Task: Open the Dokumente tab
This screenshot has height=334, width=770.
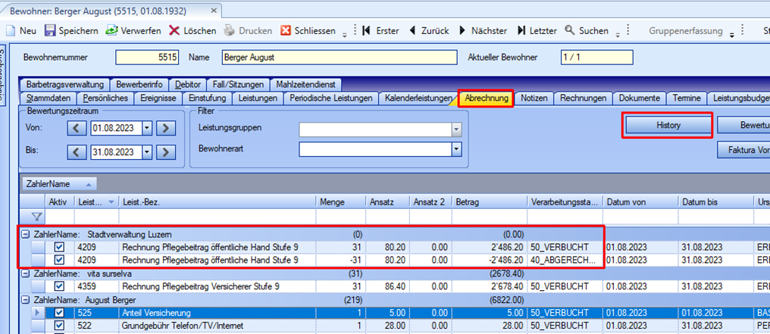Action: click(x=639, y=98)
